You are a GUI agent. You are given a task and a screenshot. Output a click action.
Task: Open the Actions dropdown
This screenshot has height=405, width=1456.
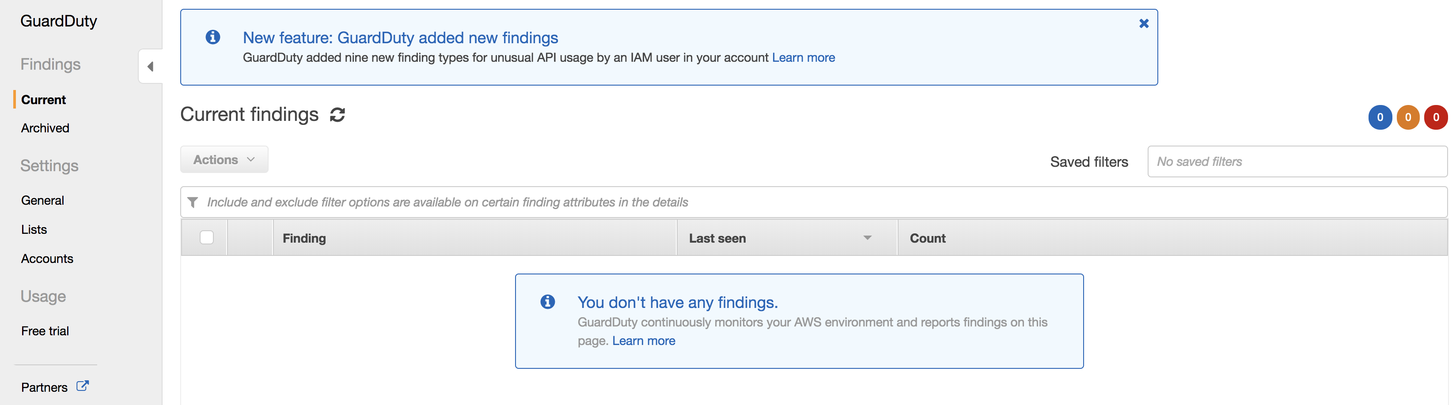pyautogui.click(x=224, y=160)
